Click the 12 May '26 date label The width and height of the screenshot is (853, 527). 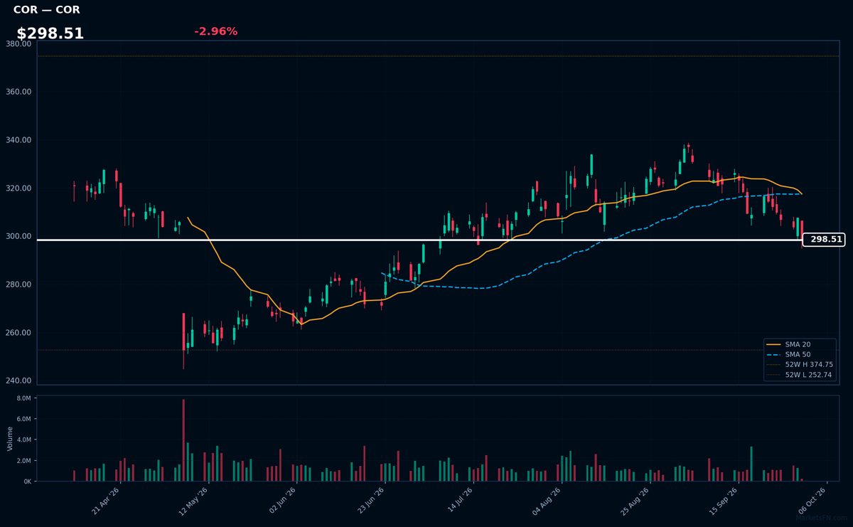(194, 501)
